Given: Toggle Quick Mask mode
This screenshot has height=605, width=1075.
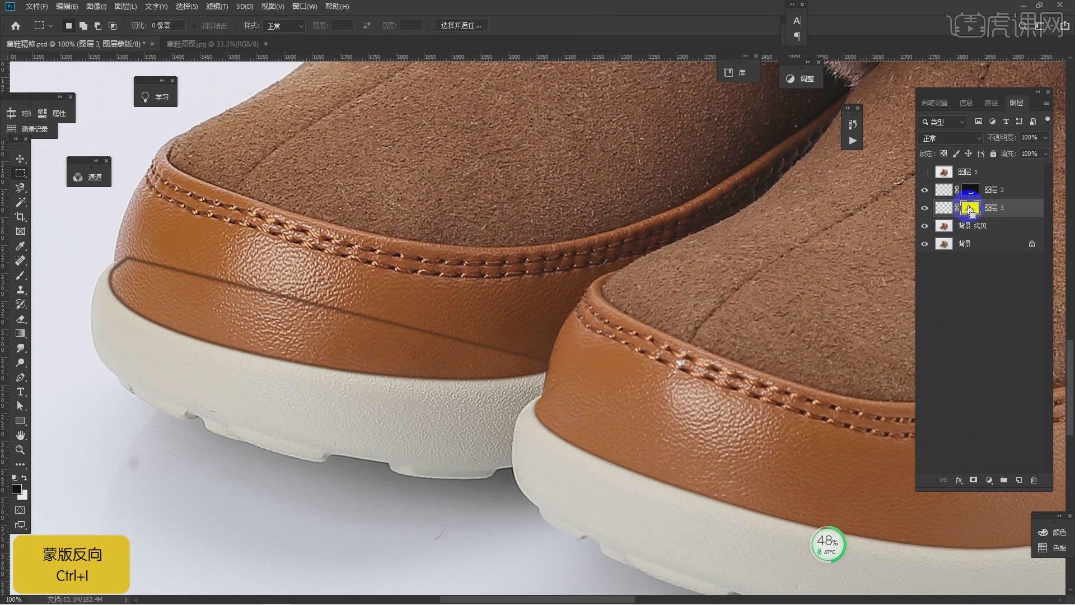Looking at the screenshot, I should [20, 510].
